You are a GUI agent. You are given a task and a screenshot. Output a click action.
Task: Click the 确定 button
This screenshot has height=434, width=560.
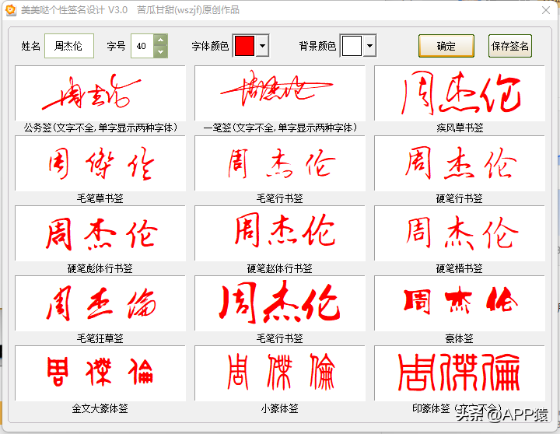[446, 46]
